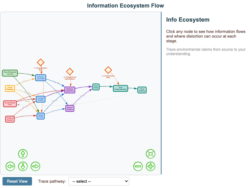Click the Science Journalist node
The width and height of the screenshot is (251, 188).
click(40, 78)
